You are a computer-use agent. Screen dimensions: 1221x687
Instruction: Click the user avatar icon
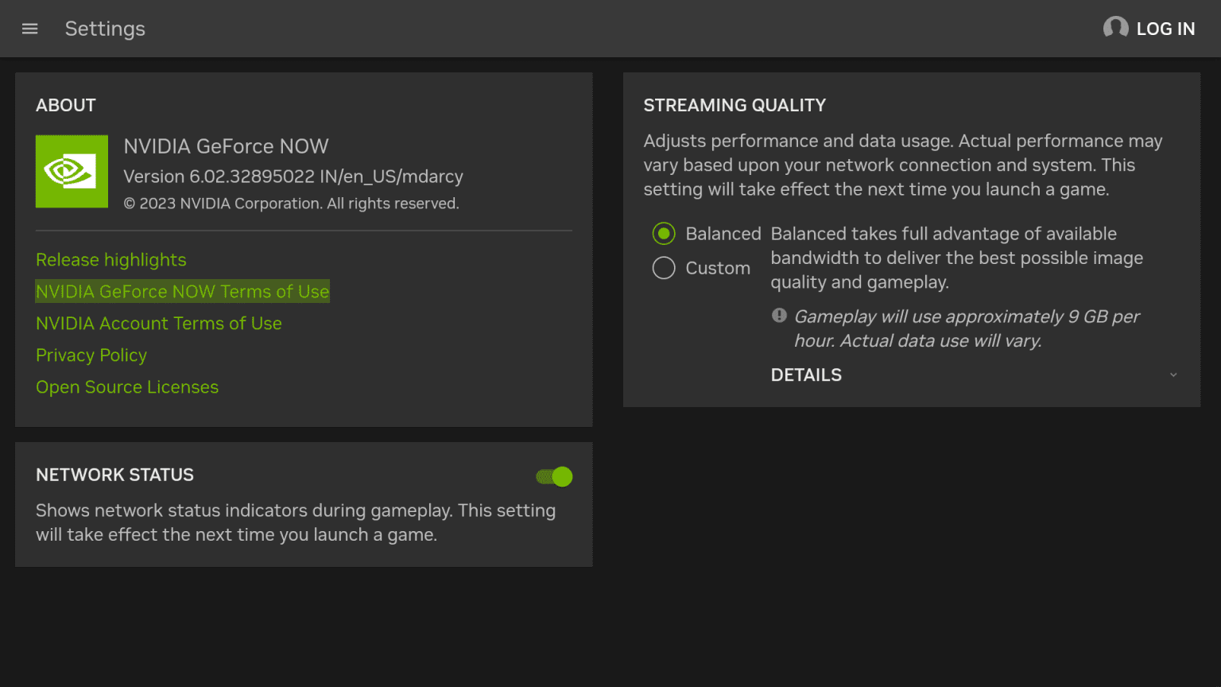(x=1115, y=28)
